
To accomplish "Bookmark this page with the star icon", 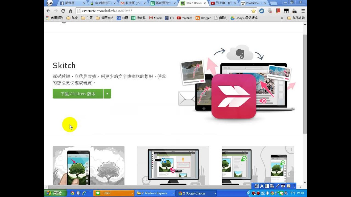I will pyautogui.click(x=253, y=11).
